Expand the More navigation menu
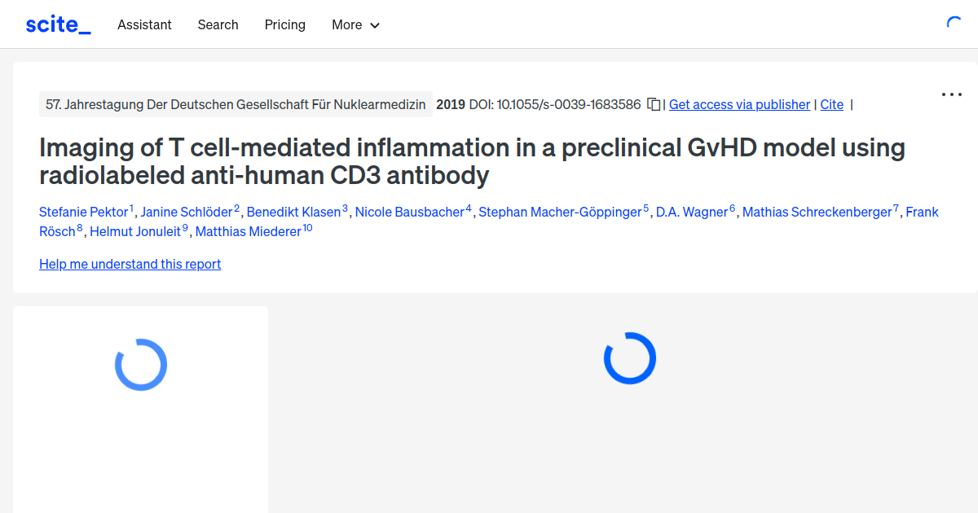 346,24
